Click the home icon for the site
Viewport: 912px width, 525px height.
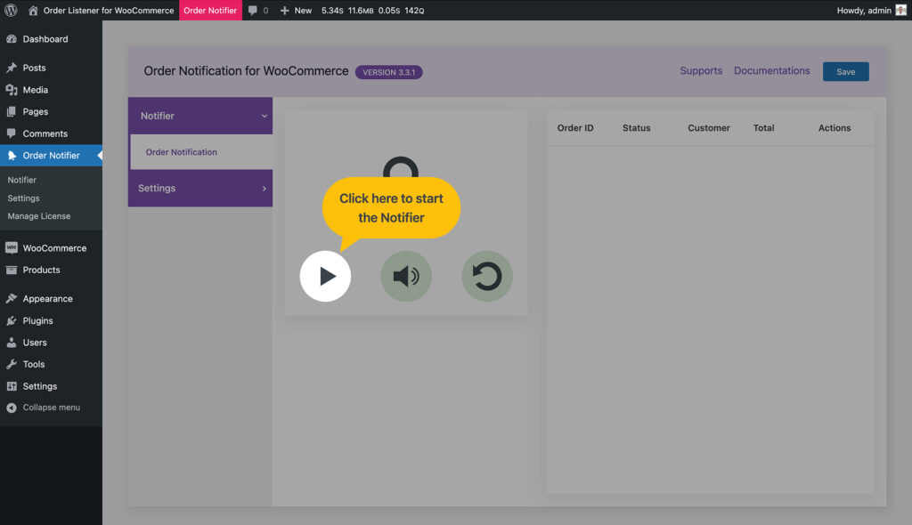point(33,10)
